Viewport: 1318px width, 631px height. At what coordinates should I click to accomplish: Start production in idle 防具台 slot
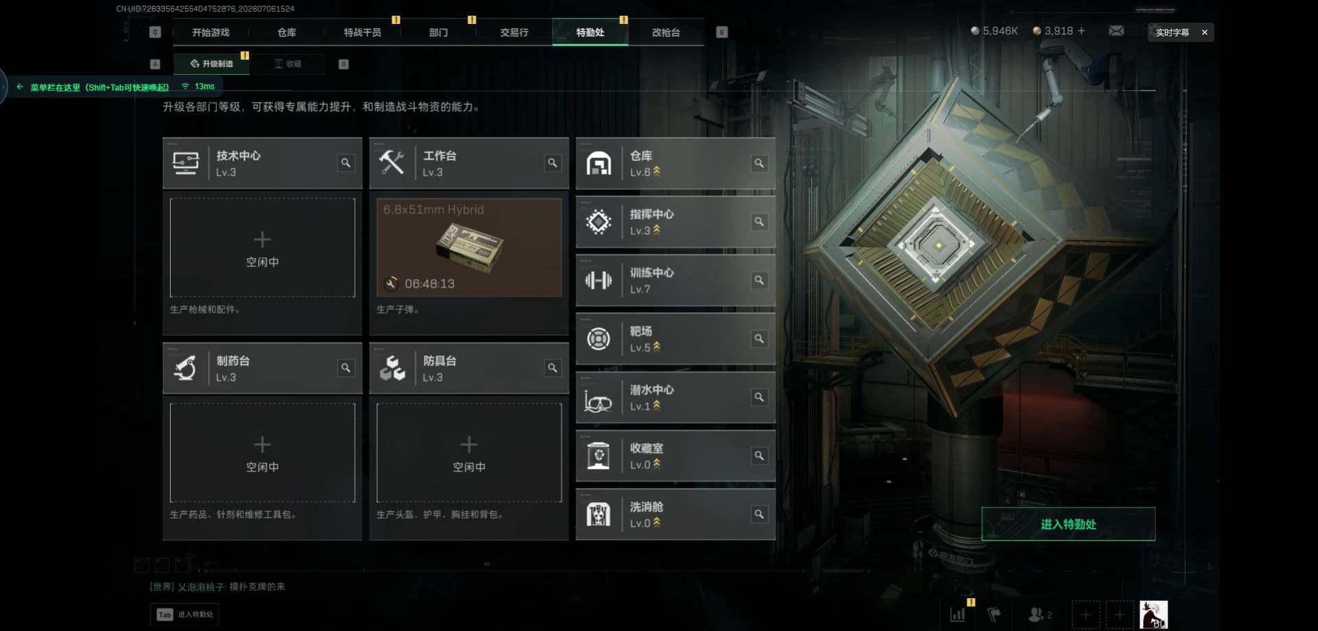point(469,452)
